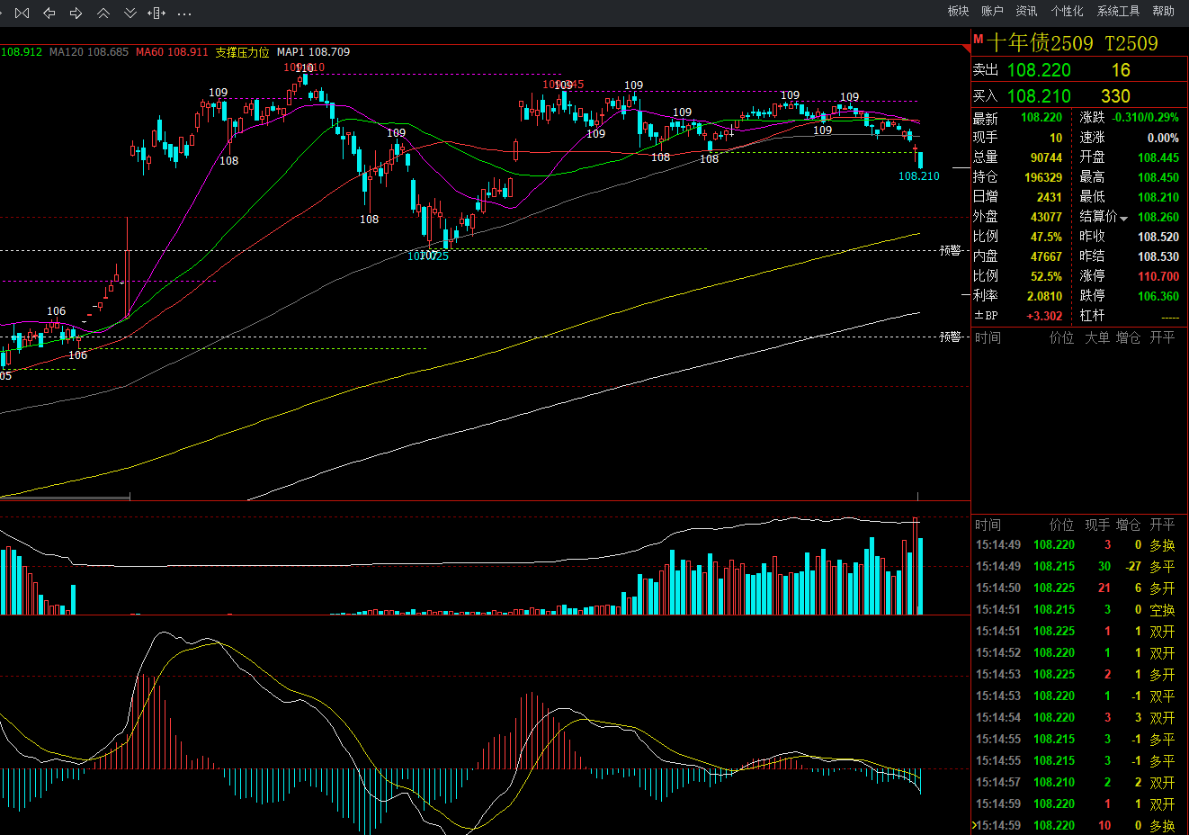This screenshot has height=835, width=1189.
Task: Click the bowtie-shaped chart icon in toolbar
Action: (x=22, y=13)
